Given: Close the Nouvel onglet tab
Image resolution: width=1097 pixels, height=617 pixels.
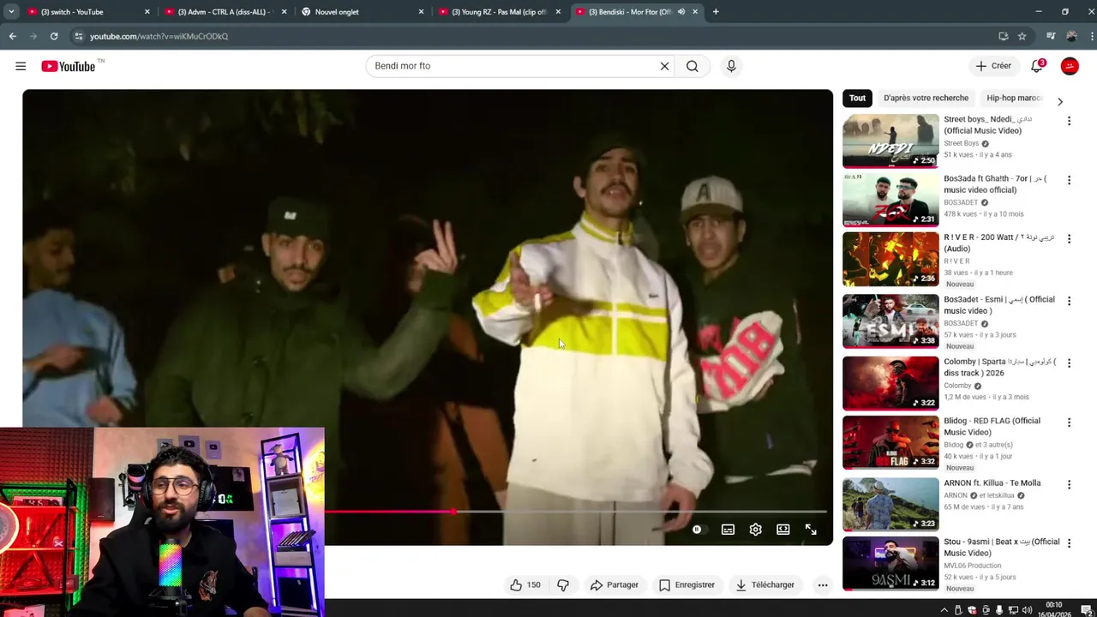Looking at the screenshot, I should click(x=421, y=12).
